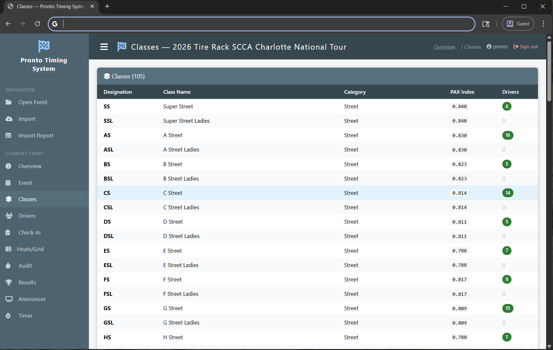Click the 16 drivers badge for A Street

pos(508,135)
